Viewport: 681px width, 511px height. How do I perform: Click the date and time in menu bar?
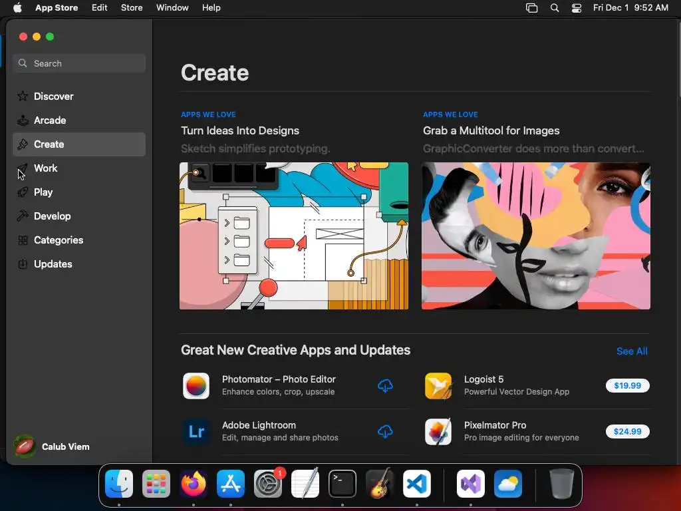click(x=630, y=8)
